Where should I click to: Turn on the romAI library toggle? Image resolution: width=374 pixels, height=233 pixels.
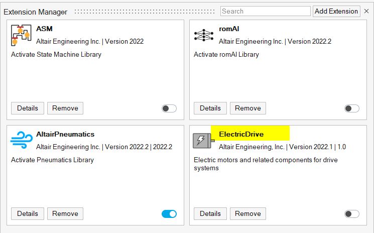click(352, 108)
